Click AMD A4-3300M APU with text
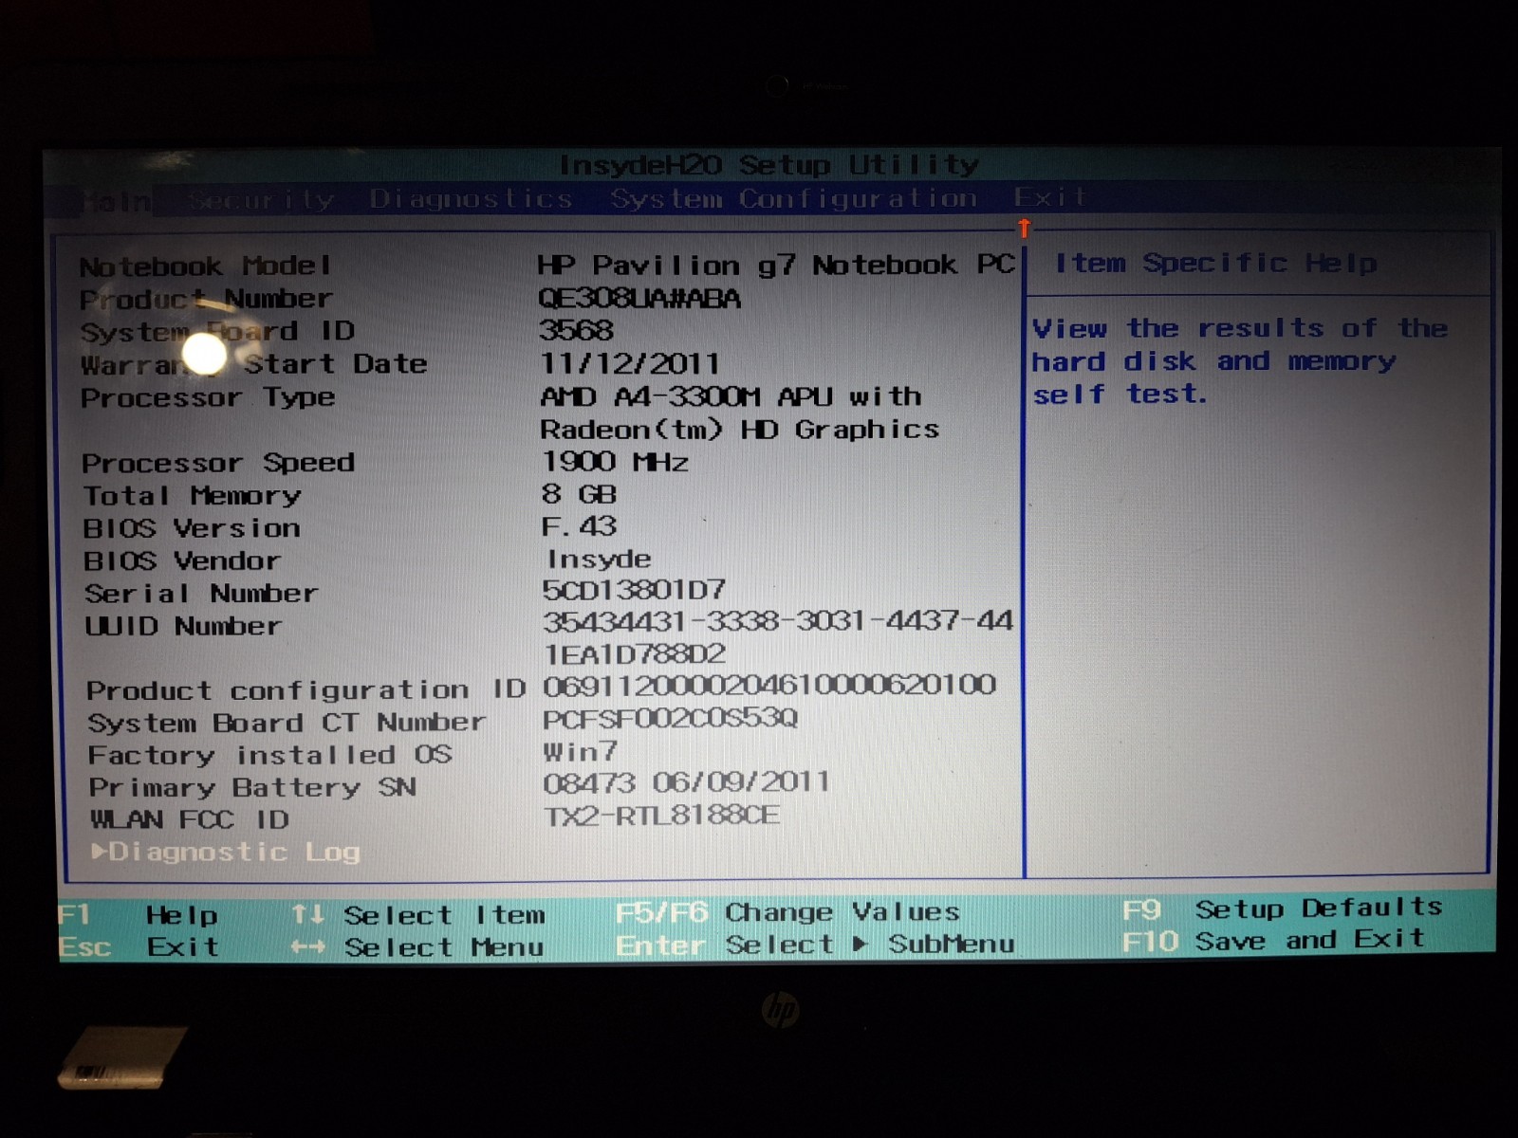 tap(731, 396)
